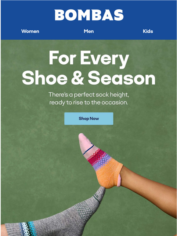177x236 pixels.
Task: Click the navy stripe on pink toe
Action: click(88, 149)
